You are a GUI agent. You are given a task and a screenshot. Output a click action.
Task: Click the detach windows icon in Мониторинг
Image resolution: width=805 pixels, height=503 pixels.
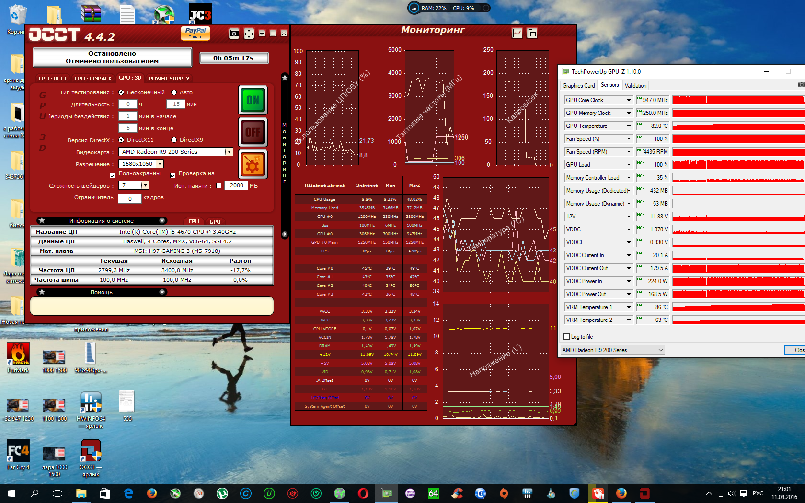coord(532,33)
